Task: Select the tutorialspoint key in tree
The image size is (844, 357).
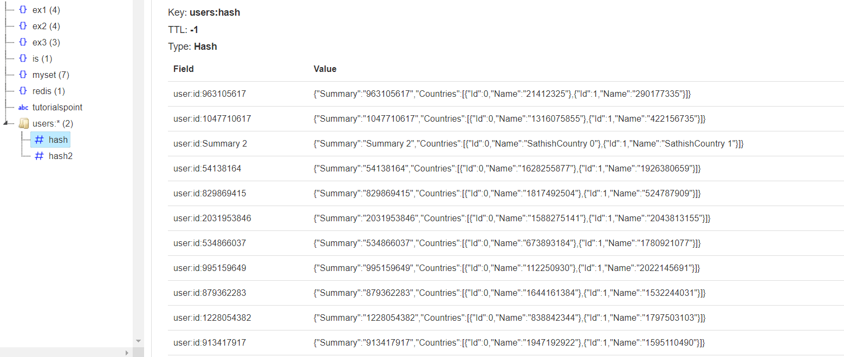Action: [x=57, y=107]
